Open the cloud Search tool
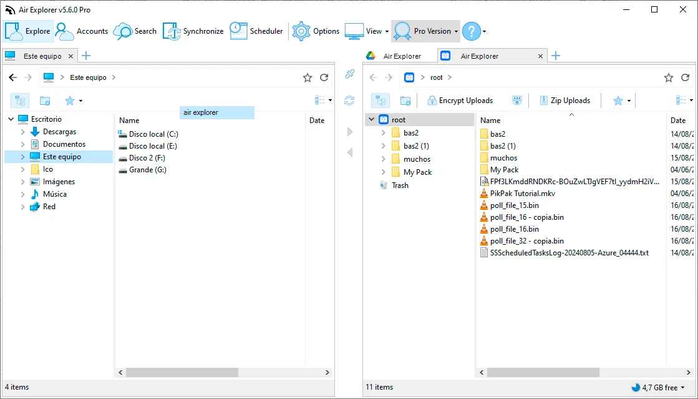Image resolution: width=698 pixels, height=399 pixels. (x=135, y=31)
